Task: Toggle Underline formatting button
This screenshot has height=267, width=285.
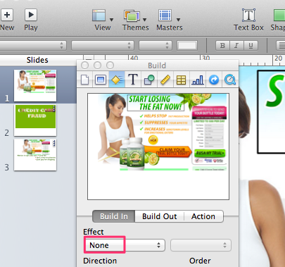Action: tap(251, 46)
